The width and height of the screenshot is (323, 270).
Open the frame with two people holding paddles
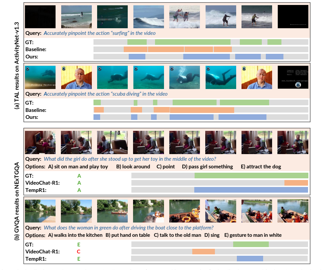(x=185, y=17)
